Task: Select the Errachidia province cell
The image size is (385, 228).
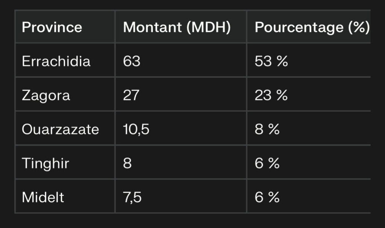Action: point(56,61)
